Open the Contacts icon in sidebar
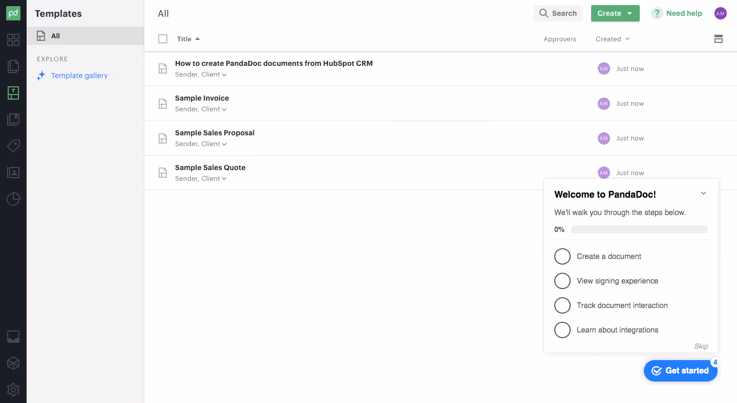This screenshot has height=403, width=737. tap(13, 173)
